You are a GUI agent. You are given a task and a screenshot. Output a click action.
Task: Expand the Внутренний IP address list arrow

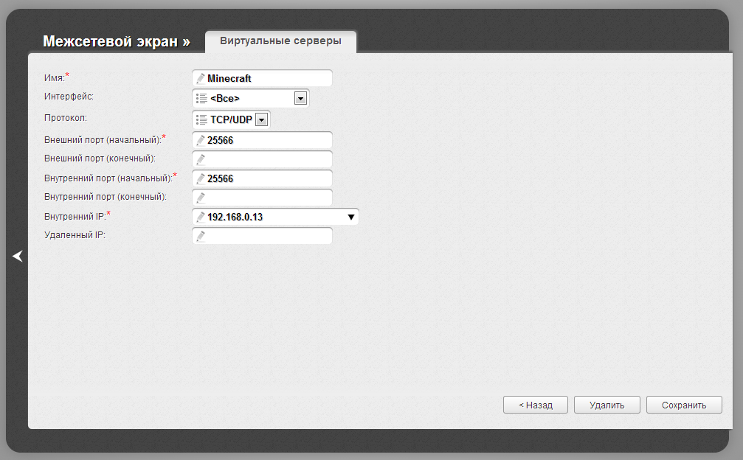pos(351,217)
